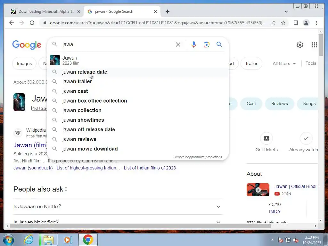The height and width of the screenshot is (246, 328).
Task: Choose 'jawan collection' suggestion
Action: pos(138,111)
